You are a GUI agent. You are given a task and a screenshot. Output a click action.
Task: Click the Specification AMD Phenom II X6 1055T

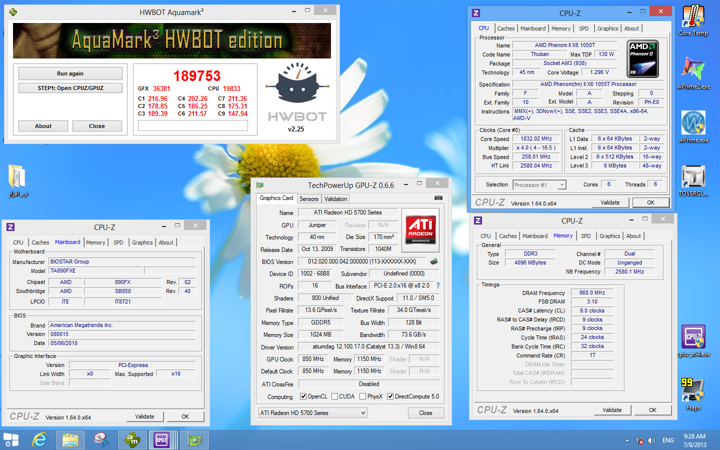point(588,84)
